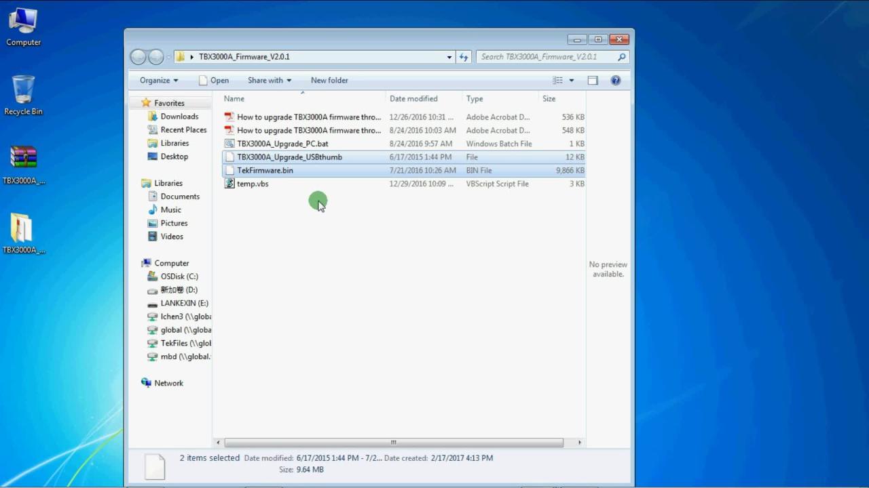The height and width of the screenshot is (488, 869).
Task: Select the Libraries group node
Action: point(168,183)
